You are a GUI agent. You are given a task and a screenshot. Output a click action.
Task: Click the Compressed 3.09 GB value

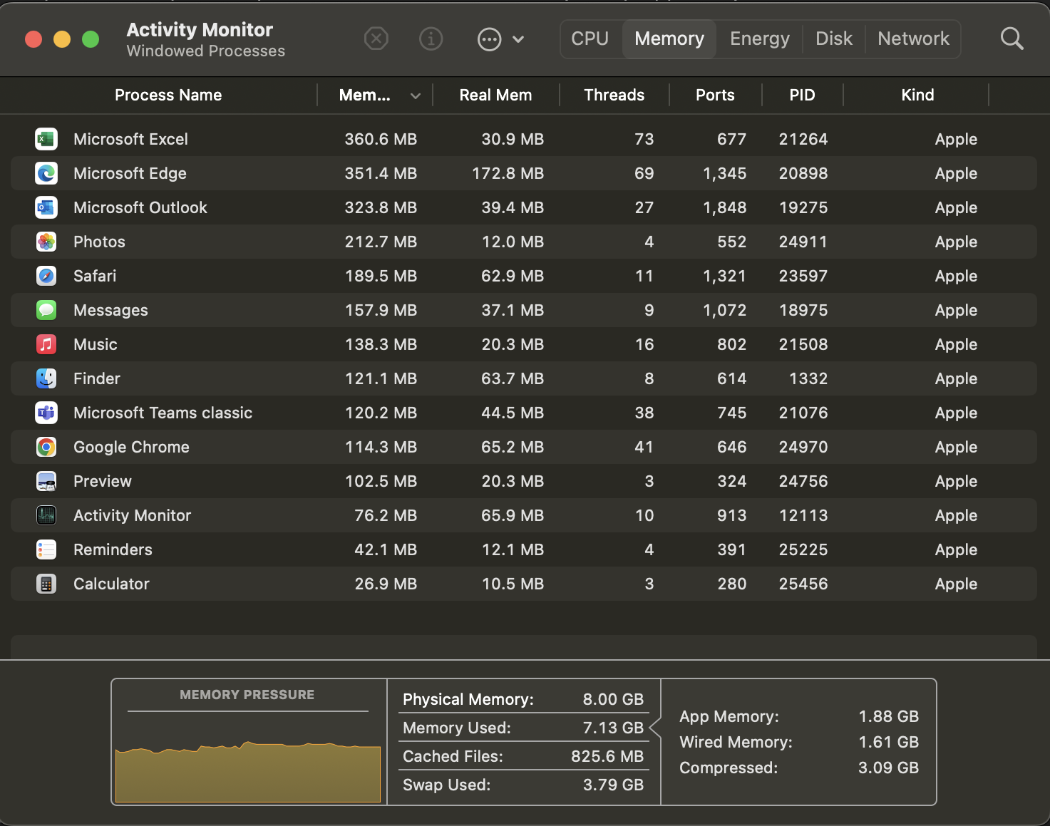pos(888,768)
